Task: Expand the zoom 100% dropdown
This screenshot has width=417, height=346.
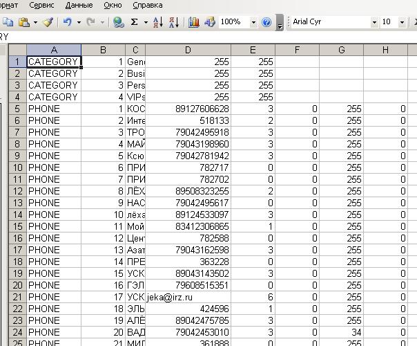Action: tap(254, 22)
